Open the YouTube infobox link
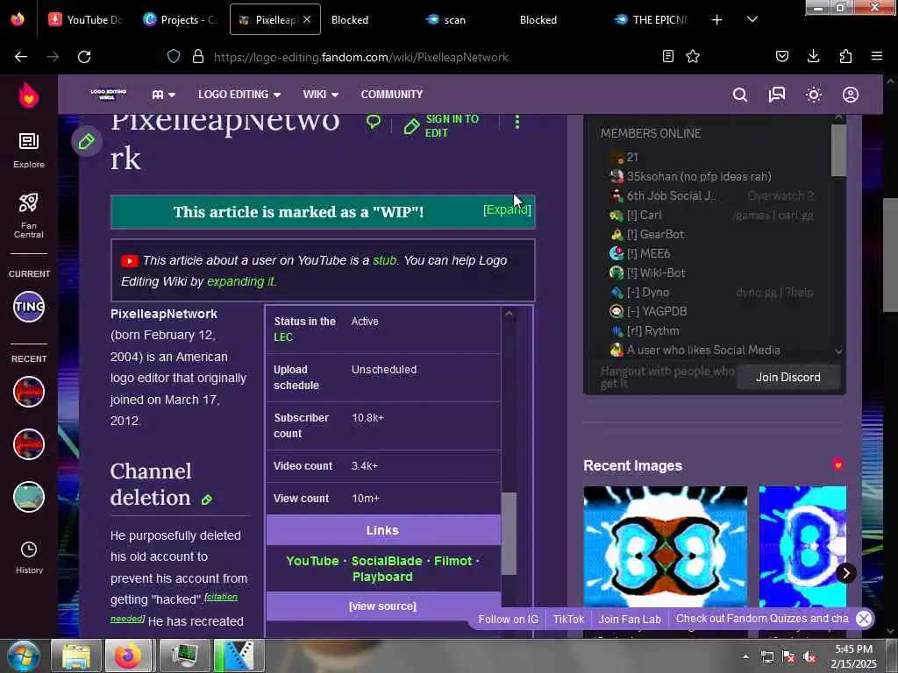The image size is (898, 673). [313, 561]
